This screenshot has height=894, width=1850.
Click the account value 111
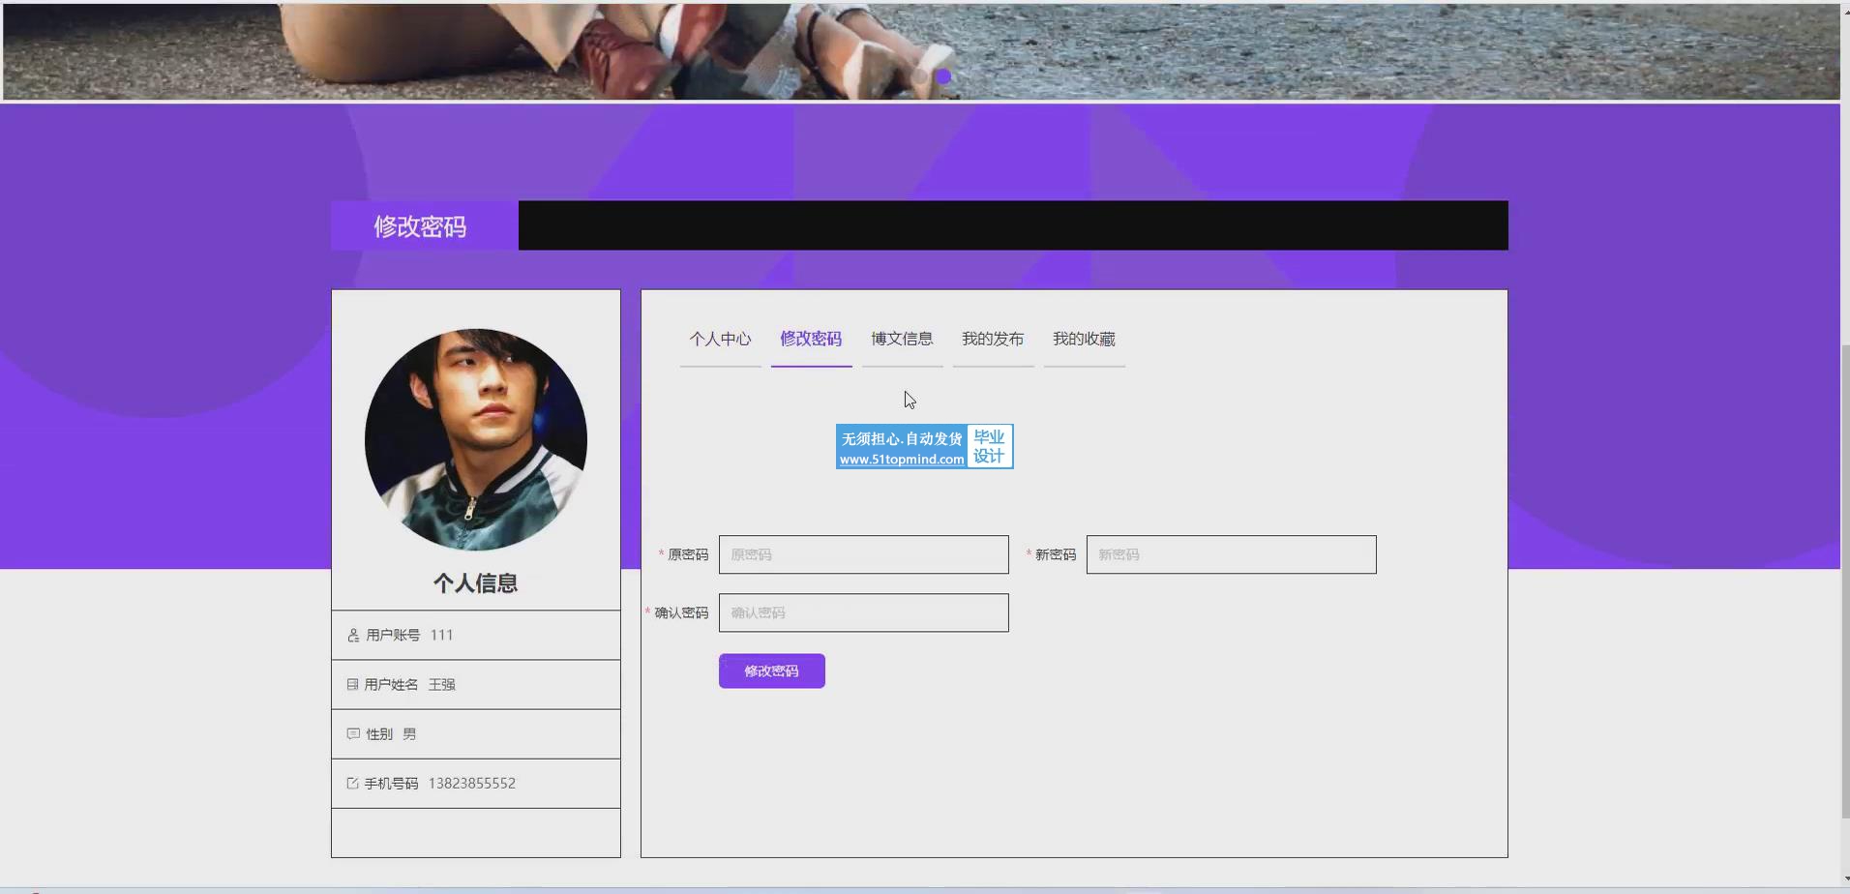[x=441, y=636]
